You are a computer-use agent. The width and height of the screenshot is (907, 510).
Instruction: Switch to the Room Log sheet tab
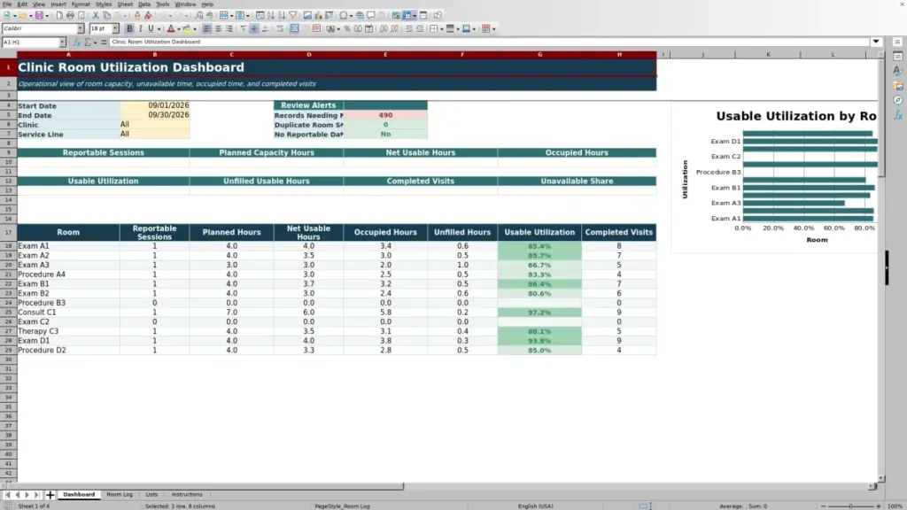click(x=120, y=495)
